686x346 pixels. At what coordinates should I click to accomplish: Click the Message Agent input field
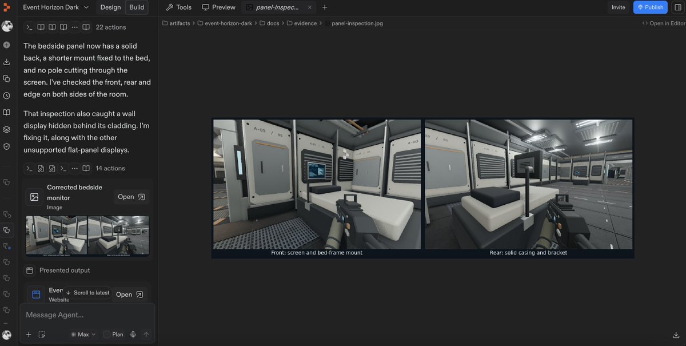click(x=87, y=315)
